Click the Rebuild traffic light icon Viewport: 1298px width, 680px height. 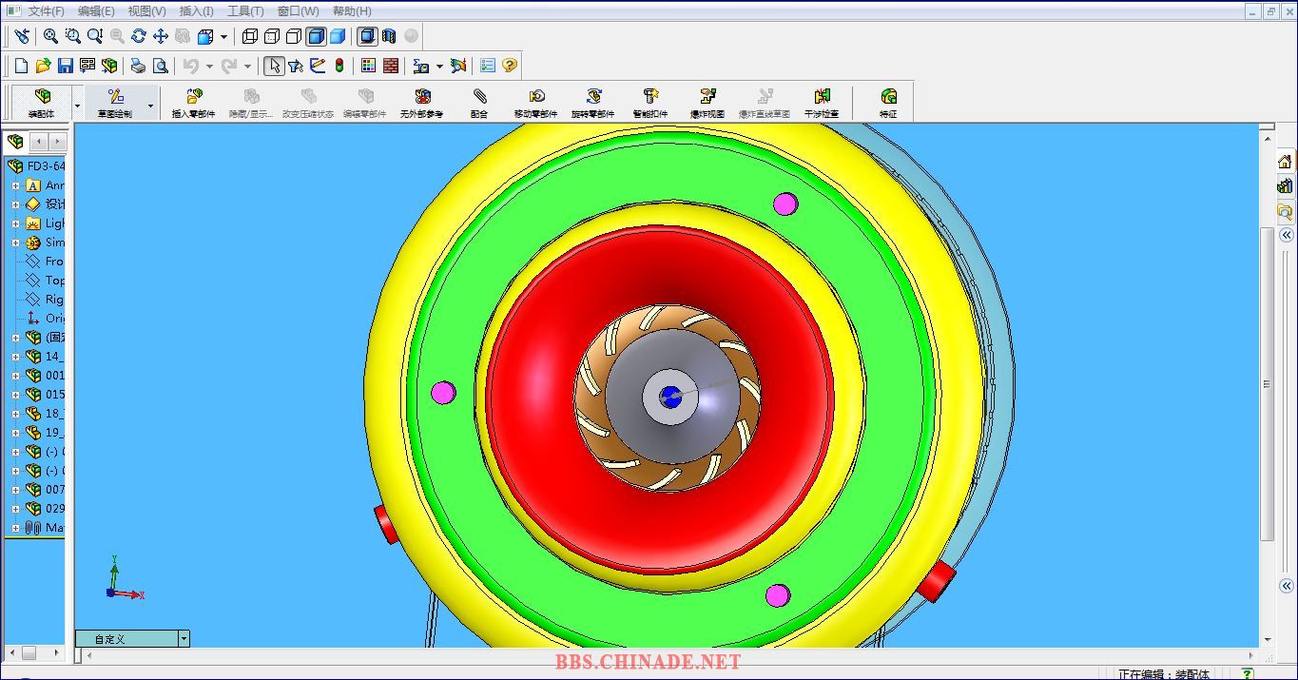[339, 66]
